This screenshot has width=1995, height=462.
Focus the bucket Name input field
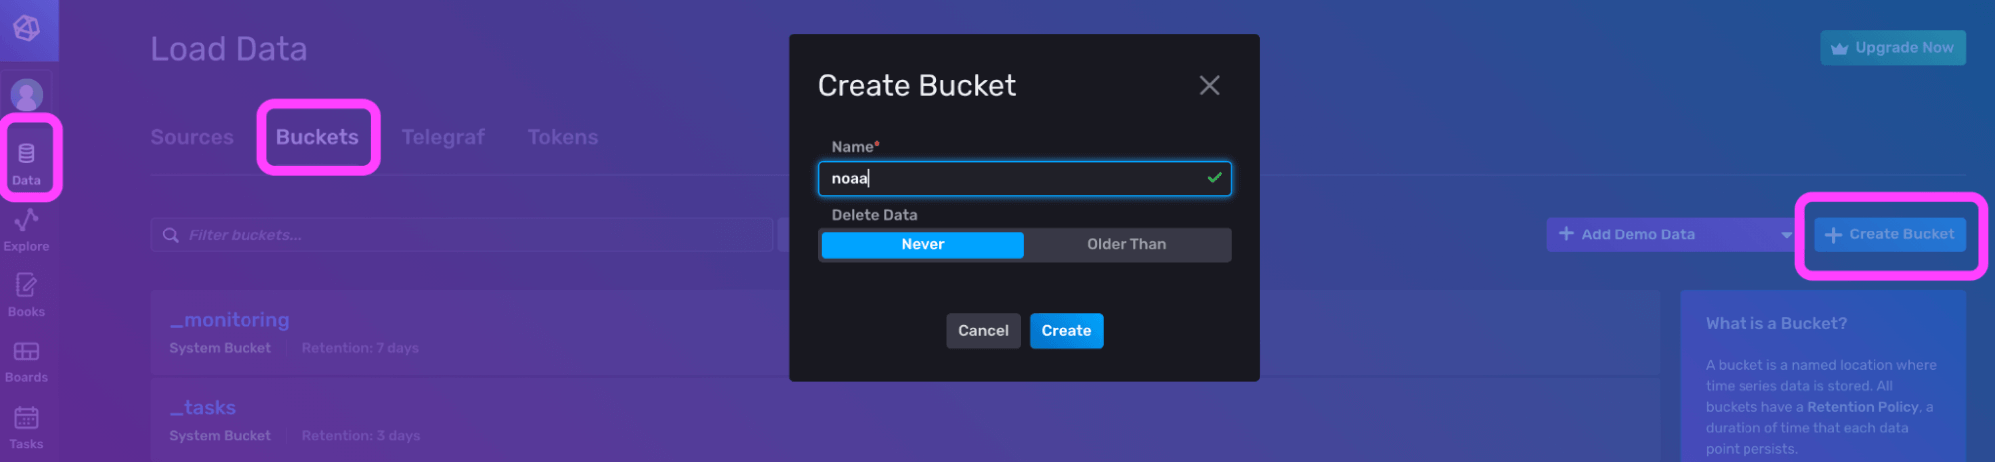pos(1024,179)
